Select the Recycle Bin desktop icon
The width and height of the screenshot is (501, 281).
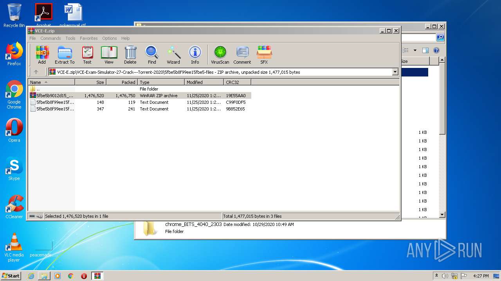point(14,16)
